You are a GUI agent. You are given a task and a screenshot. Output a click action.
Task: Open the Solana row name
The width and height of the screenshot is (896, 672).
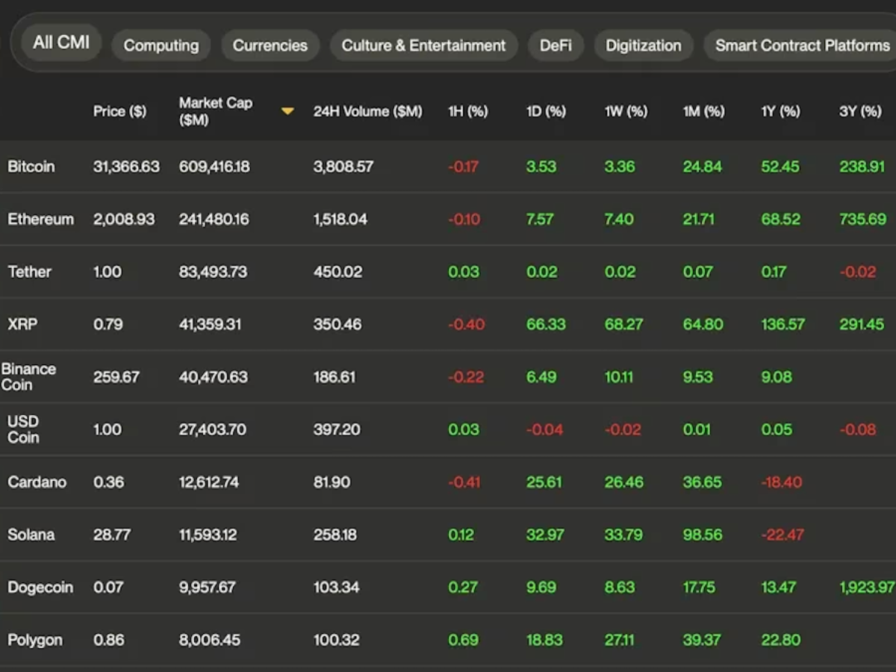[x=31, y=535]
